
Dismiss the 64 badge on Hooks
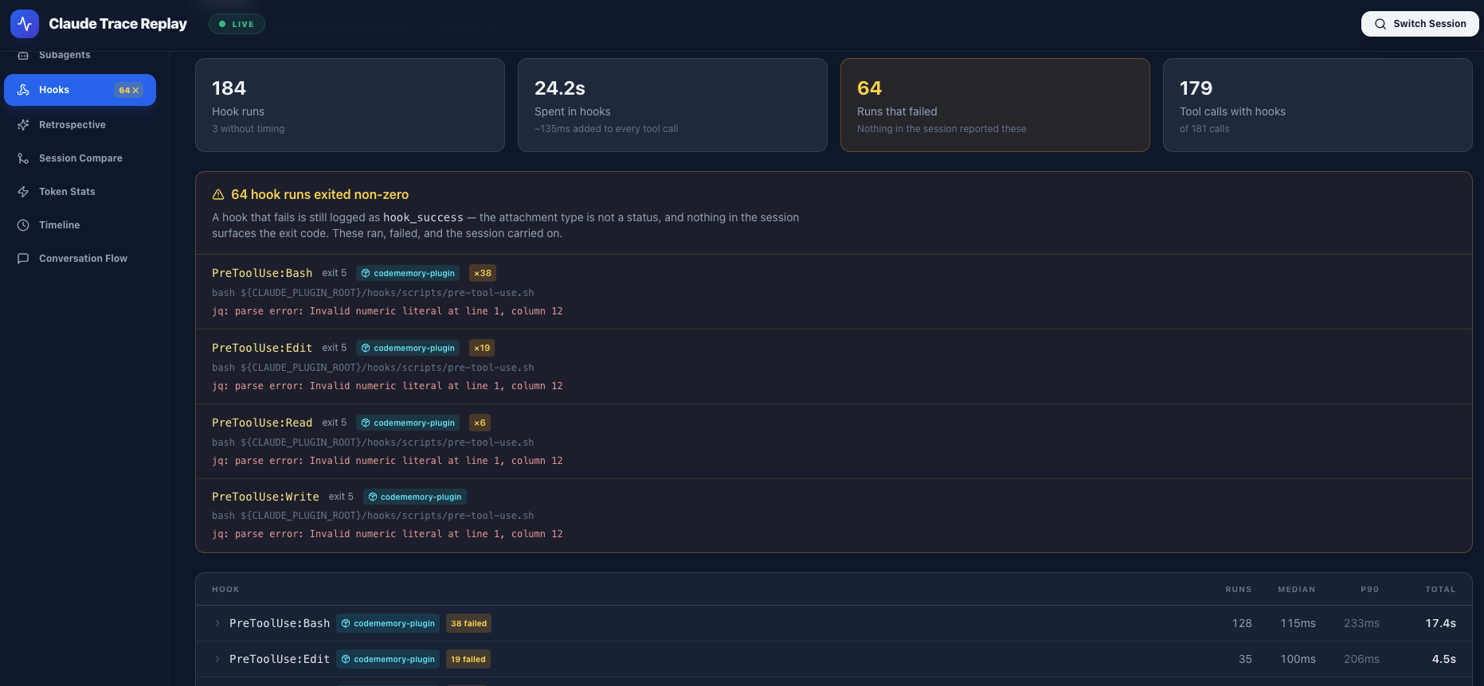point(128,90)
